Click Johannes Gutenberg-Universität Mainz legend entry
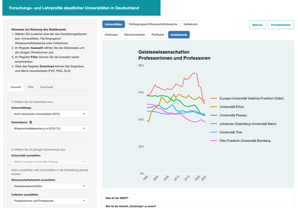Image resolution: width=298 pixels, height=208 pixels. [x=243, y=124]
